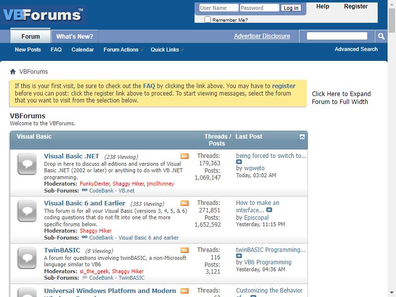Image resolution: width=396 pixels, height=297 pixels.
Task: View moderator jmcilhinney's profile
Action: [x=160, y=184]
